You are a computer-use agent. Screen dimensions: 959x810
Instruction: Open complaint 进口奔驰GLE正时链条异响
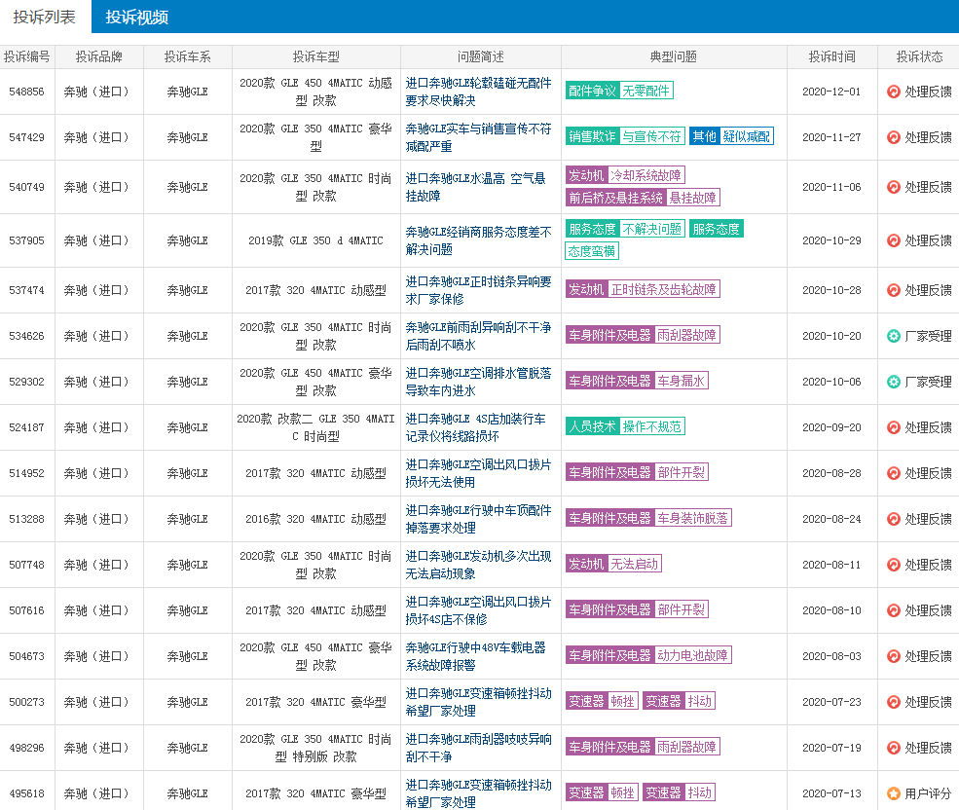point(478,290)
